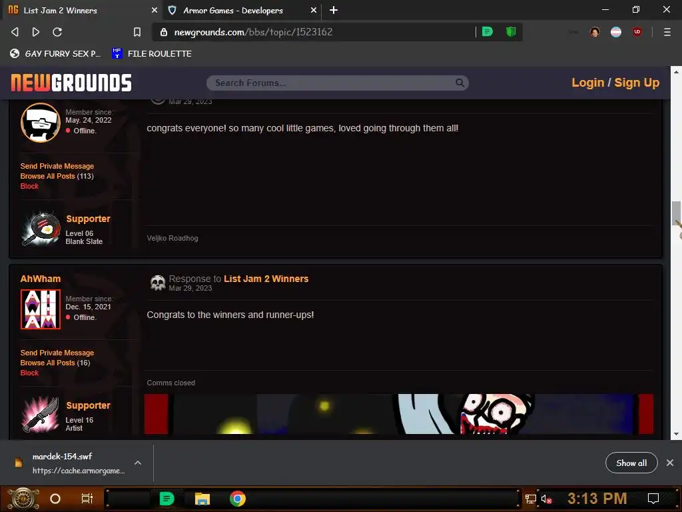The width and height of the screenshot is (682, 512).
Task: Open the green shield icon in address bar
Action: [x=511, y=31]
